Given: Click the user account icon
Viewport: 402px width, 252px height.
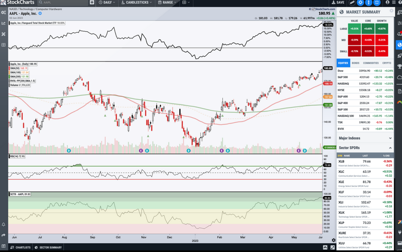Looking at the screenshot, I should click(388, 2).
